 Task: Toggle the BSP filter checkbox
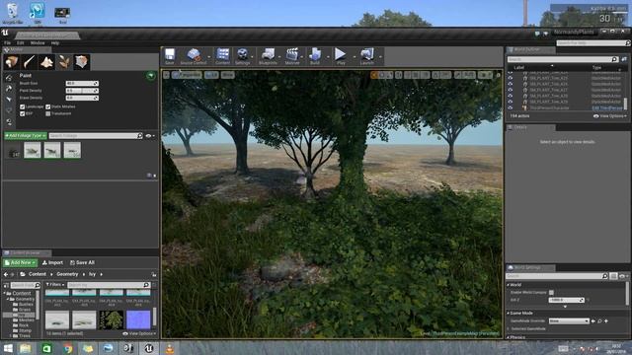[x=23, y=113]
